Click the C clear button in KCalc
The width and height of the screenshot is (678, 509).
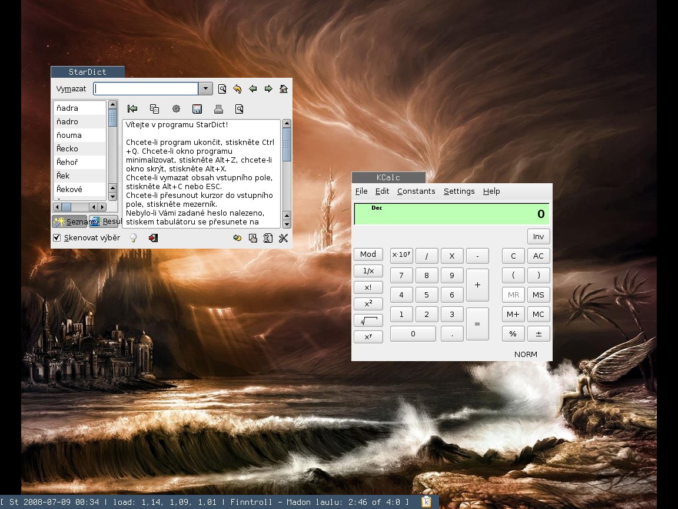click(513, 256)
